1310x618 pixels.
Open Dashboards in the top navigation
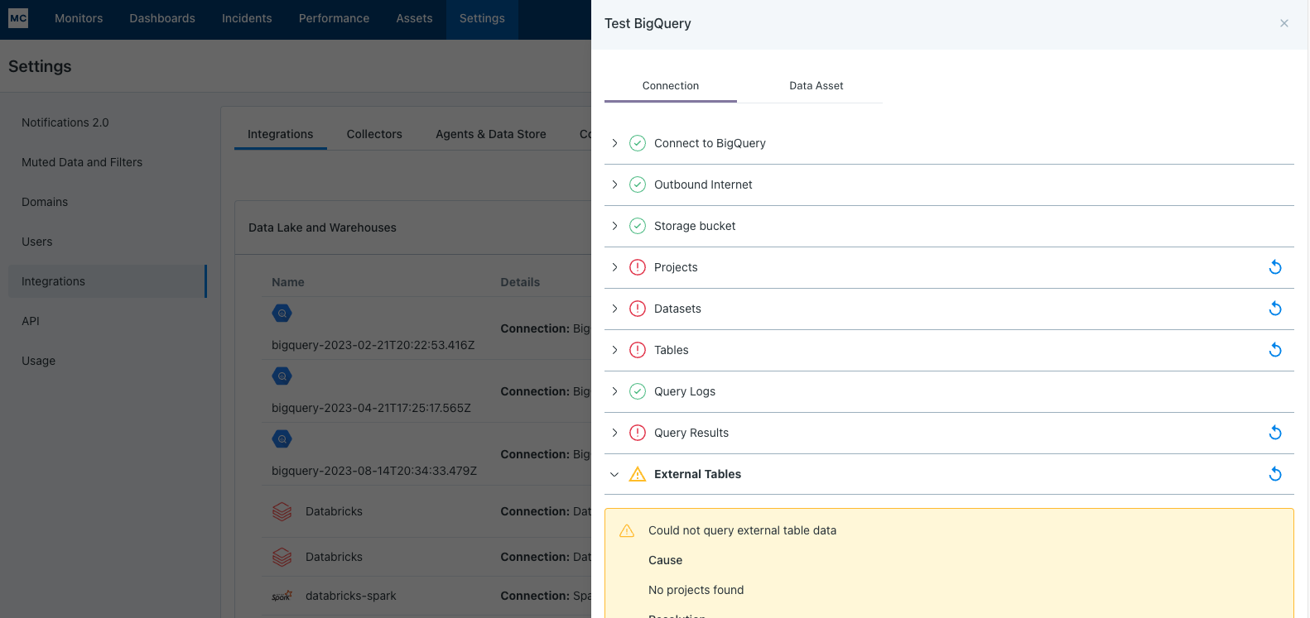[x=162, y=18]
